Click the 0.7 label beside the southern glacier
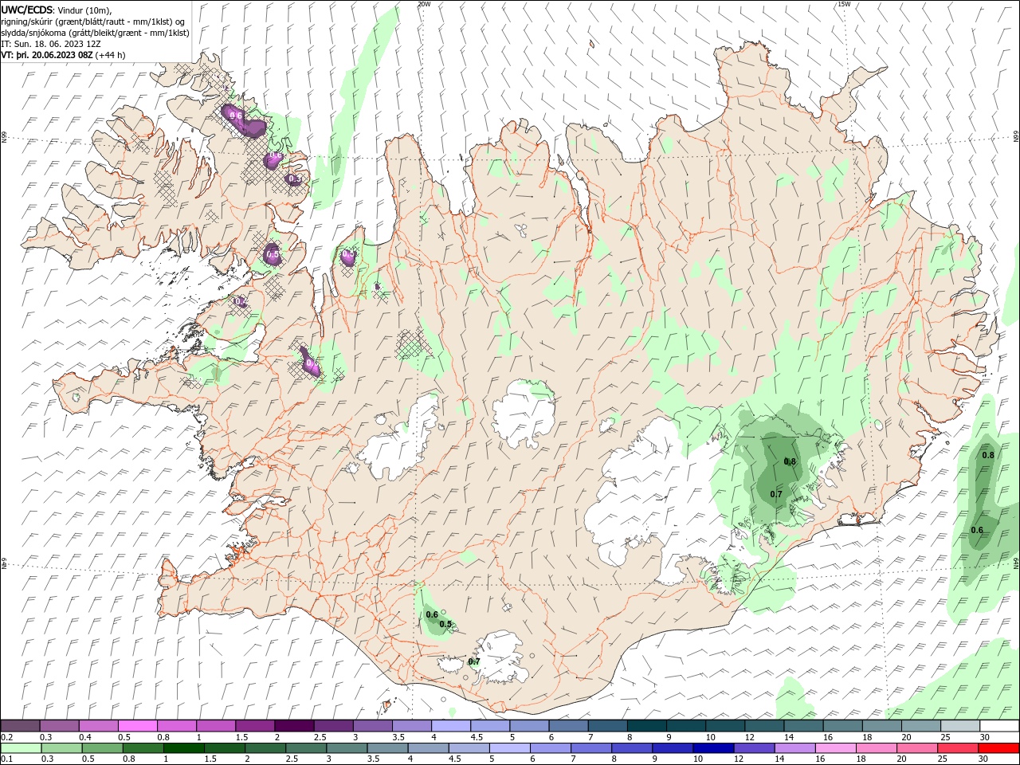 474,661
